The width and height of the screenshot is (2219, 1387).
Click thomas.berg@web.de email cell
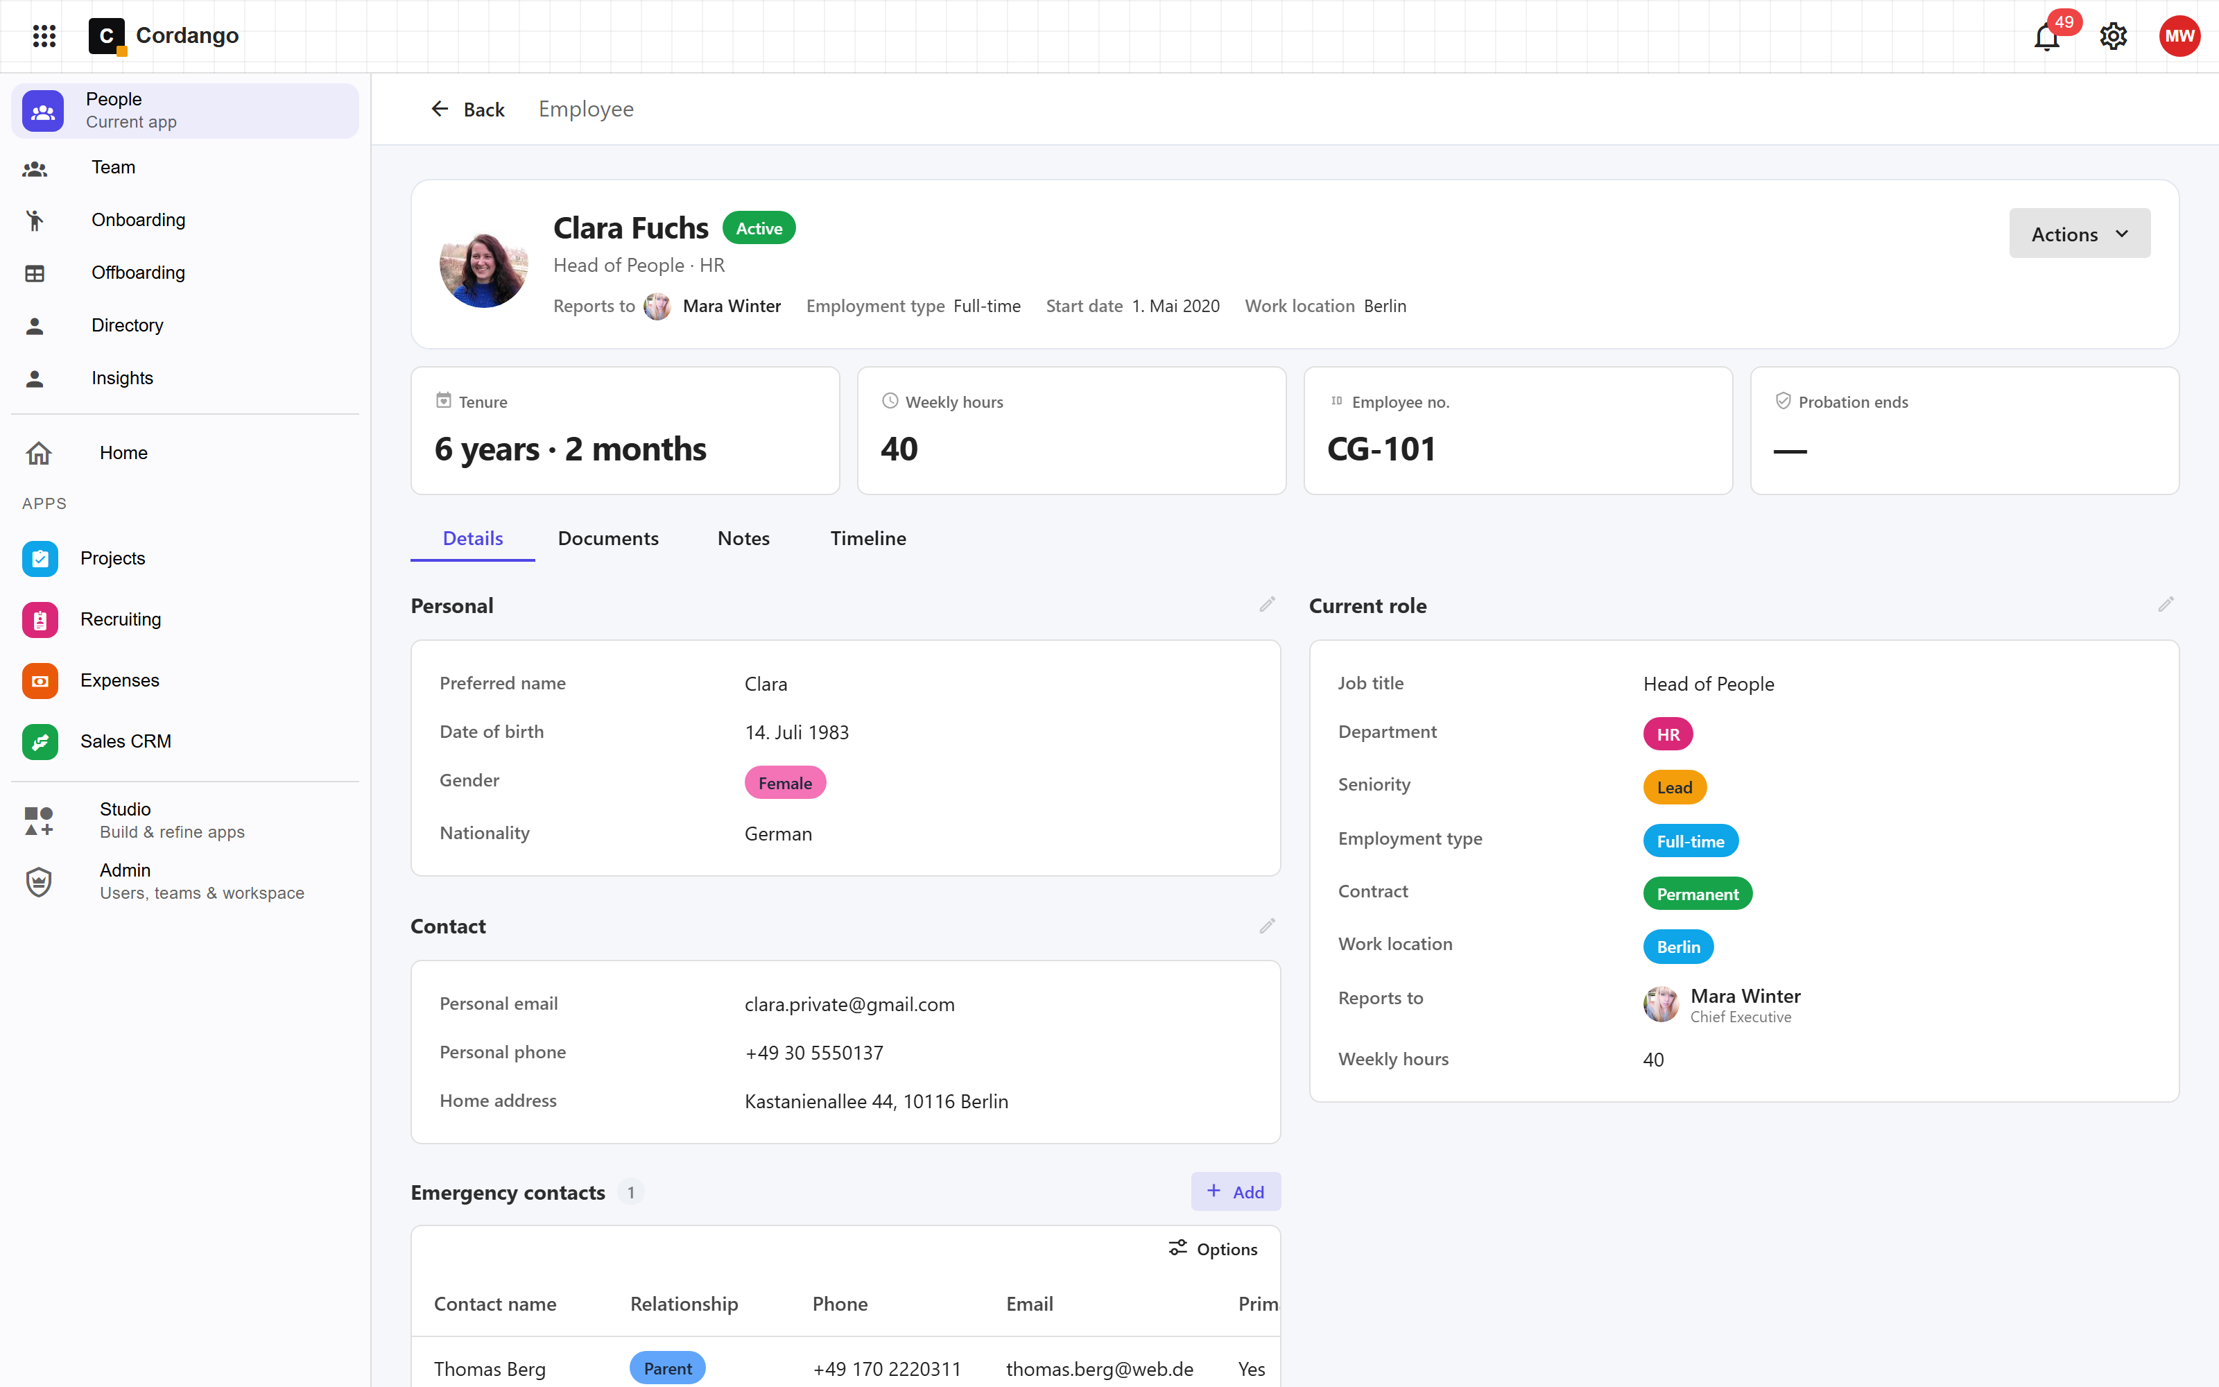click(x=1098, y=1369)
